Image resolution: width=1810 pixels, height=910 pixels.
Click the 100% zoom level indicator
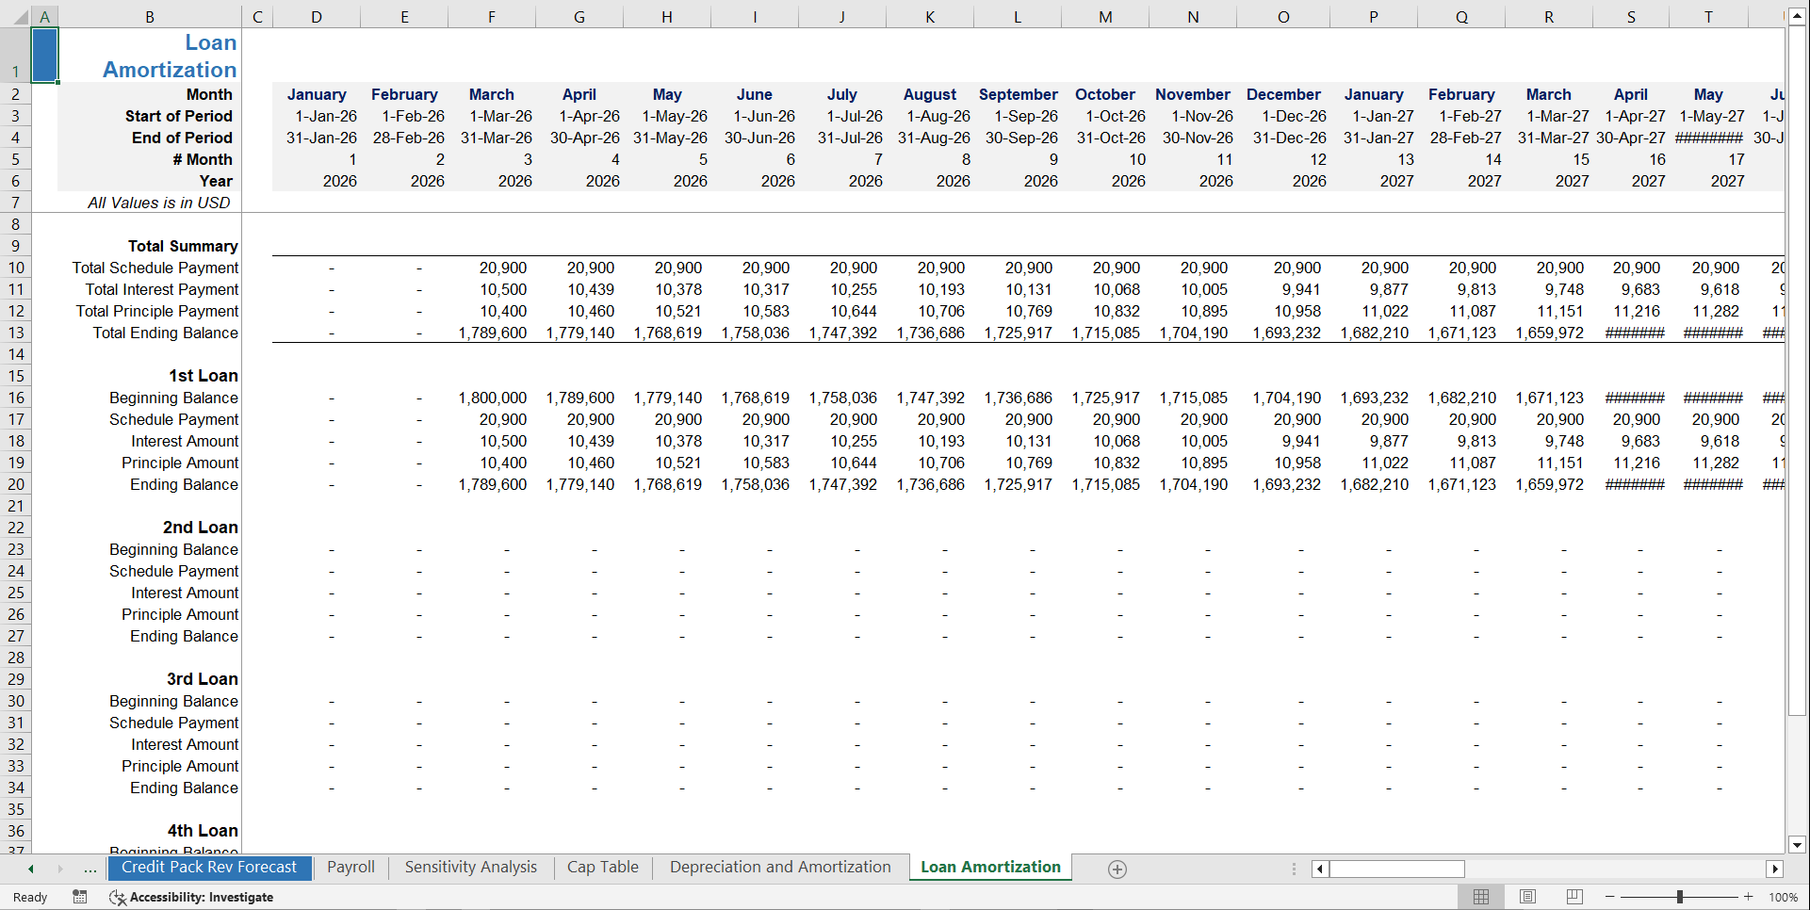1783,897
